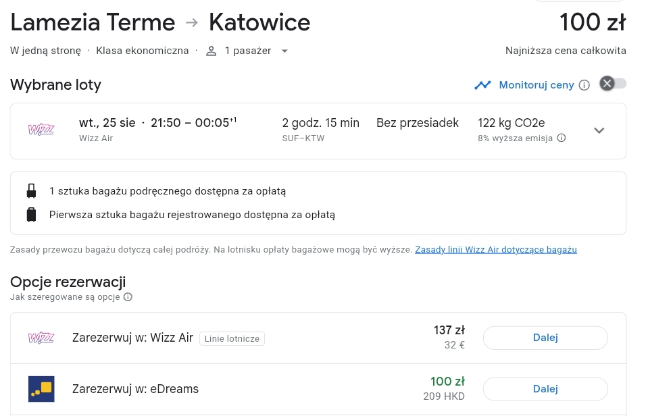Click the Zarezerwuj w: Wizz Air text
Image resolution: width=648 pixels, height=416 pixels.
(132, 338)
